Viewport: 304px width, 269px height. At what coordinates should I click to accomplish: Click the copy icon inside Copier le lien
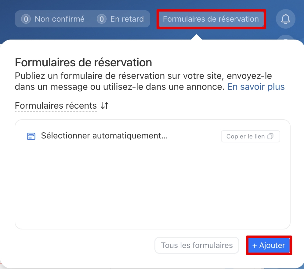pos(270,136)
